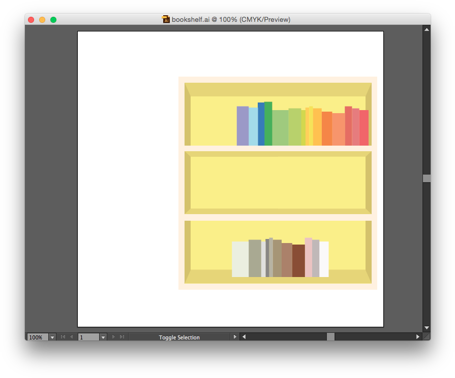Image resolution: width=455 pixels, height=378 pixels.
Task: Expand the status bar Toggle Selection menu arrow
Action: pyautogui.click(x=234, y=337)
